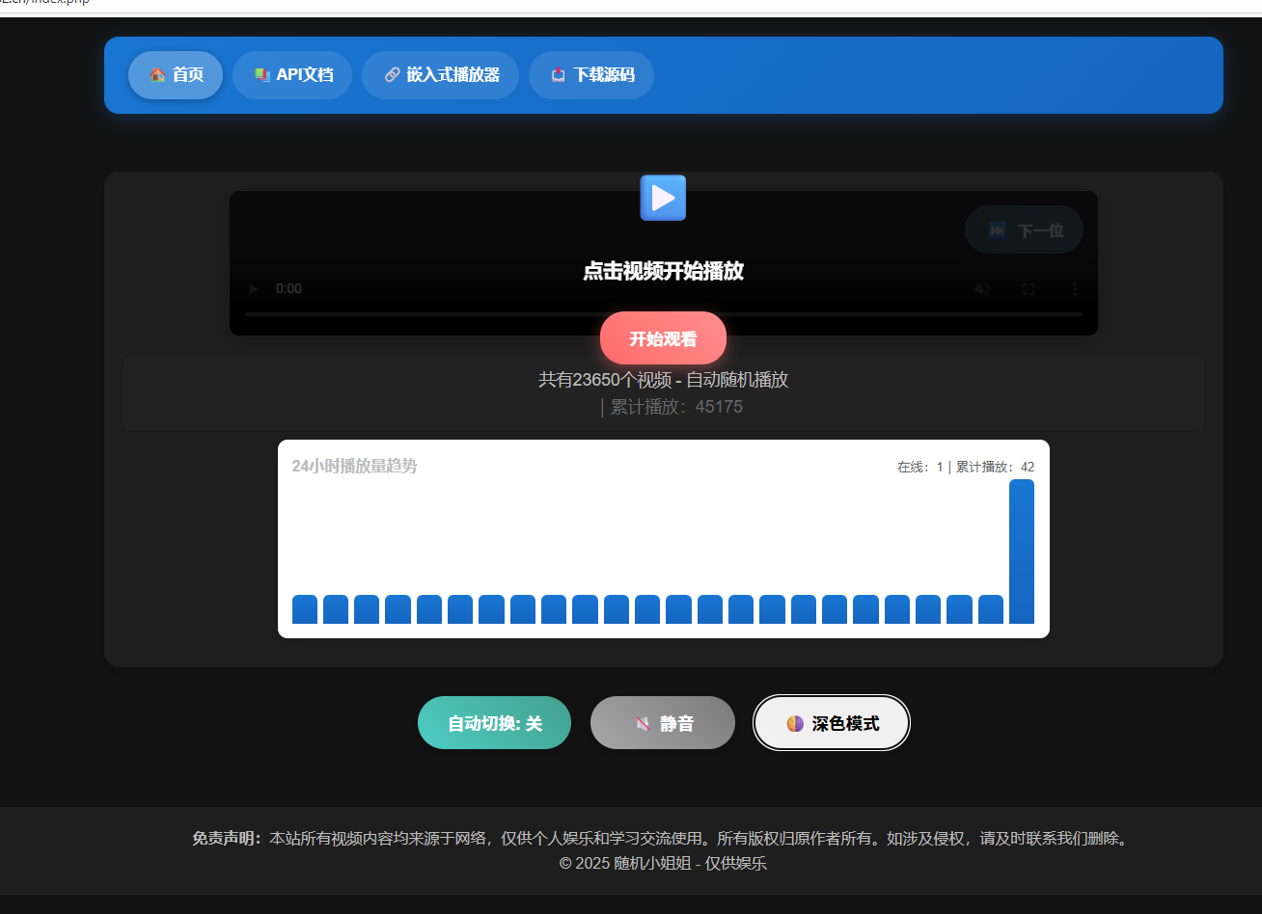Image resolution: width=1262 pixels, height=914 pixels.
Task: Click the 点击视频开始播放 overlay text
Action: click(x=663, y=271)
